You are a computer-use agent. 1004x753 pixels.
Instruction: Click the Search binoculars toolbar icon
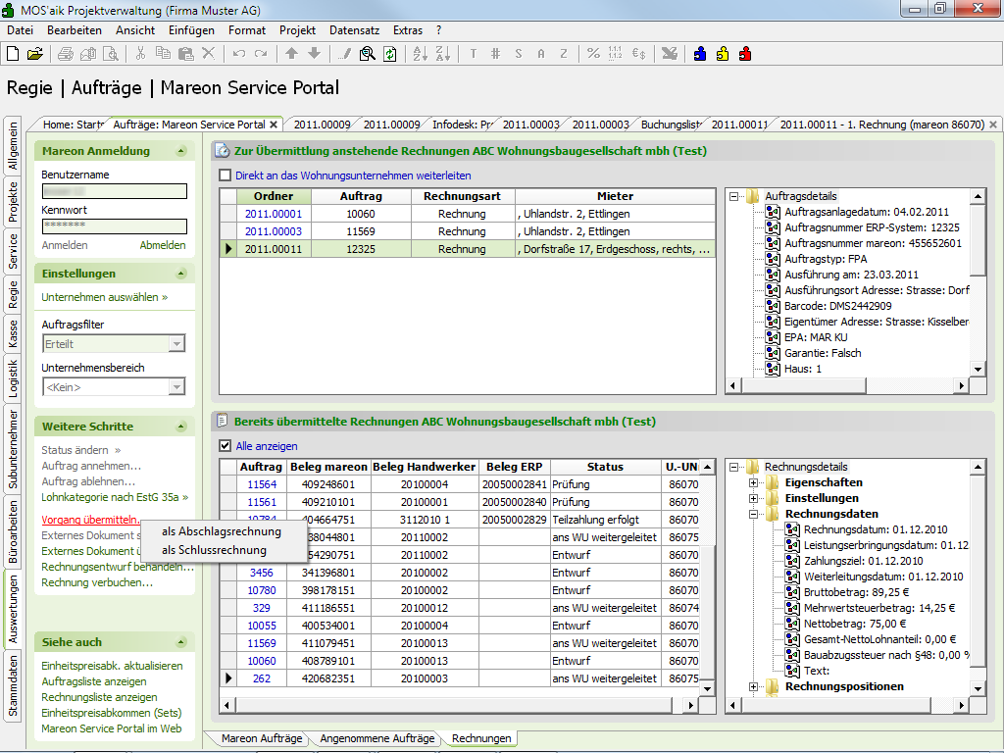367,54
